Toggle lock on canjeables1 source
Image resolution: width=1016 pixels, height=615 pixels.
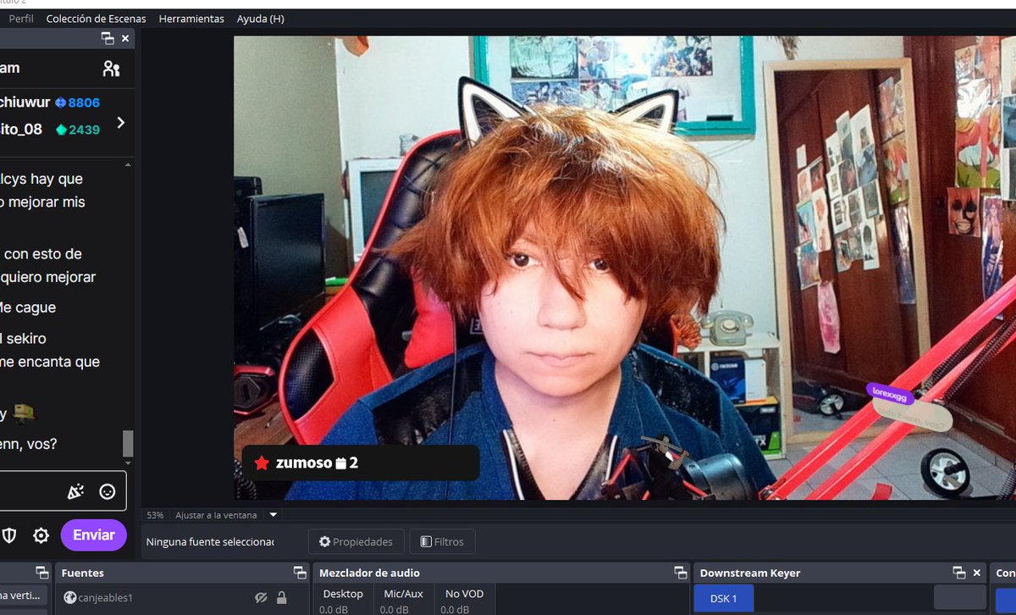pyautogui.click(x=282, y=598)
